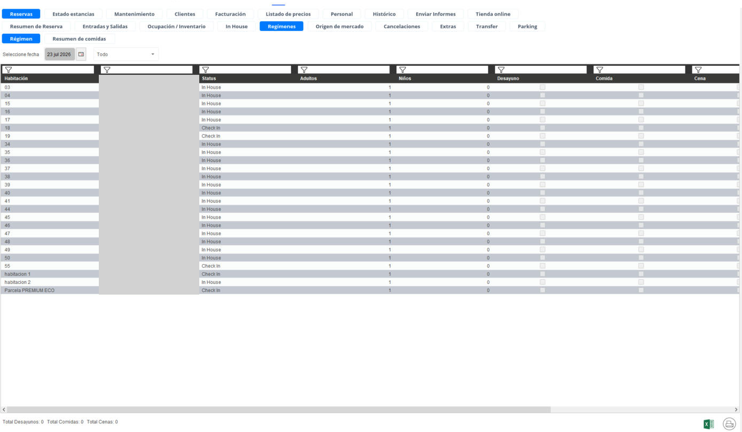742x432 pixels.
Task: Go to Clientes tab
Action: [185, 14]
